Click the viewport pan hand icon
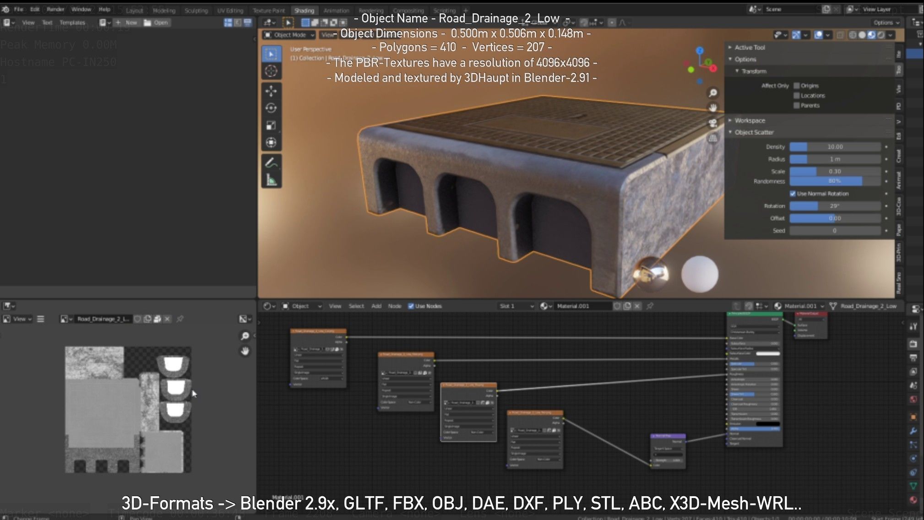Screen dimensions: 924x520 [713, 108]
